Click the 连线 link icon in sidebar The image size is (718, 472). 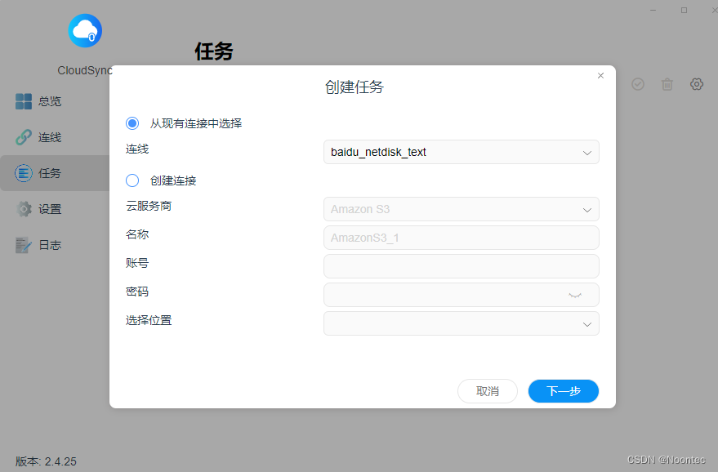24,137
